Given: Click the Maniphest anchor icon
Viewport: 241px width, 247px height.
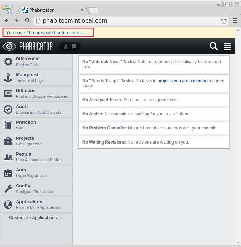Looking at the screenshot, I should [8, 78].
